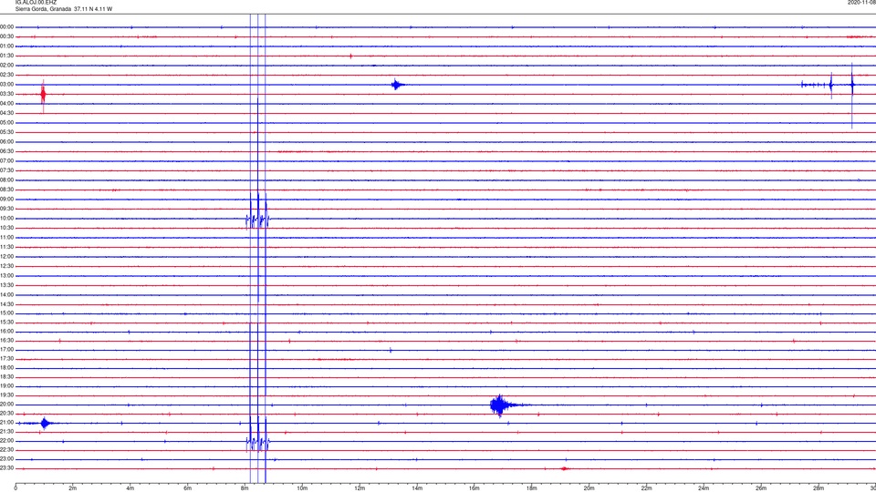Click the 14m tick on the minute axis
This screenshot has height=492, width=876.
point(417,488)
